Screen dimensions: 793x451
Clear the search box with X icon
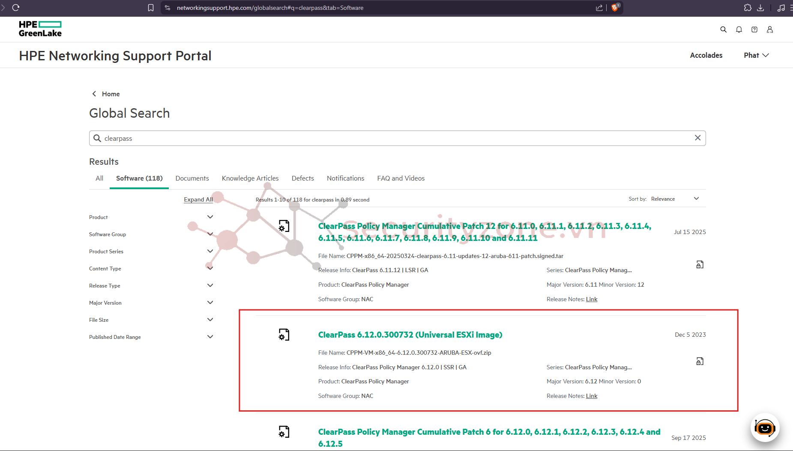pos(697,138)
